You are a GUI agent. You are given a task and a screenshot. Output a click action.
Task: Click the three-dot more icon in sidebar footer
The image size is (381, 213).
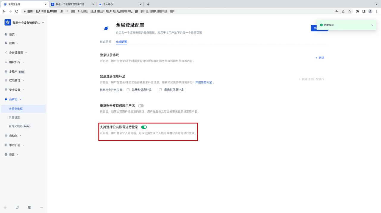pyautogui.click(x=42, y=207)
